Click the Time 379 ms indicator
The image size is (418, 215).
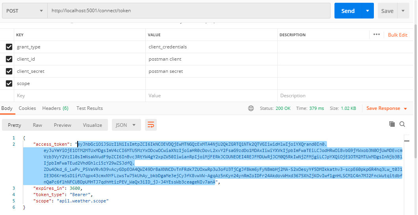pyautogui.click(x=310, y=108)
